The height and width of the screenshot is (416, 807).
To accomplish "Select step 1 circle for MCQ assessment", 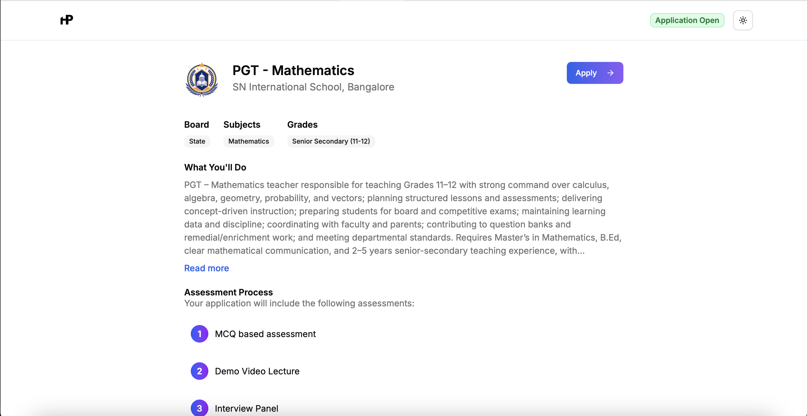I will pos(199,334).
